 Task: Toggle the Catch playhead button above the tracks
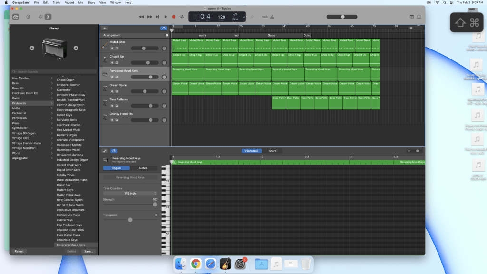click(164, 28)
